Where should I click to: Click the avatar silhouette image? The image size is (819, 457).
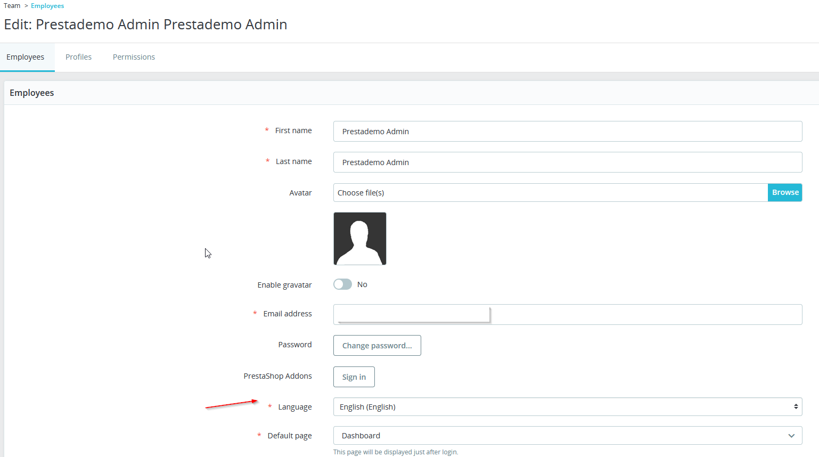[x=360, y=239]
